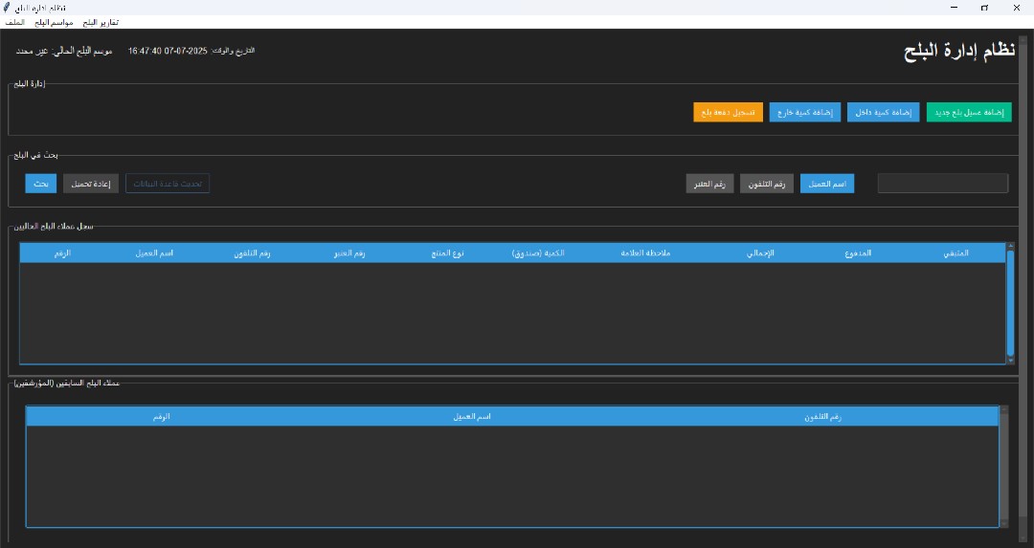Screen dimensions: 1034x548
Task: Click the current customers table vertical scrollbar
Action: coord(1010,301)
